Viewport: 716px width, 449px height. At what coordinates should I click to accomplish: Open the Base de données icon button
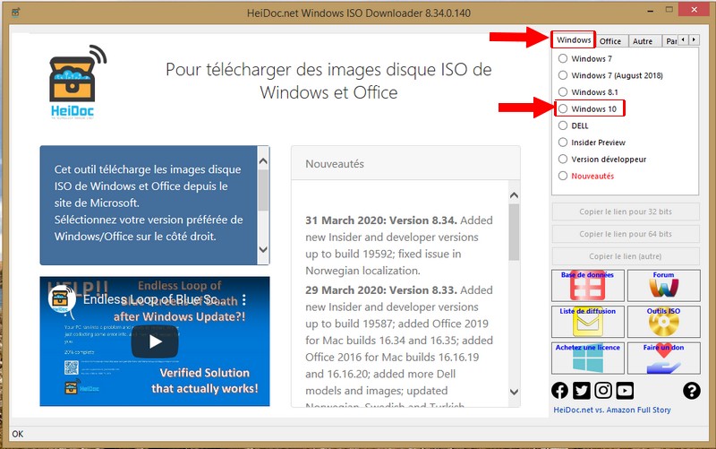tap(588, 285)
